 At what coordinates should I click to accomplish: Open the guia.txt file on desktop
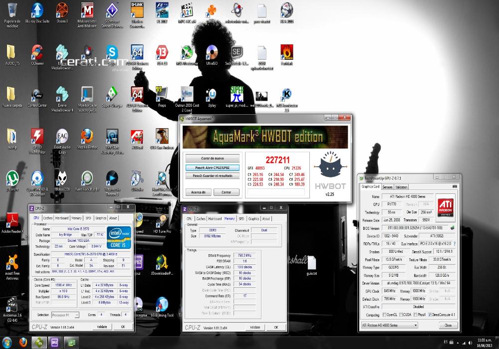click(311, 266)
